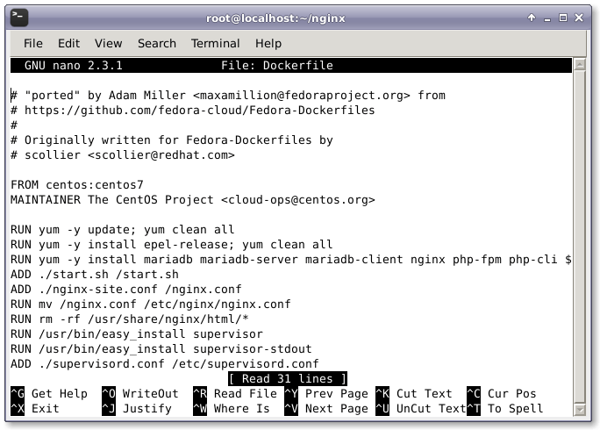Click the ^O WriteOut shortcut
Viewport: 600px width, 430px height.
pos(139,394)
